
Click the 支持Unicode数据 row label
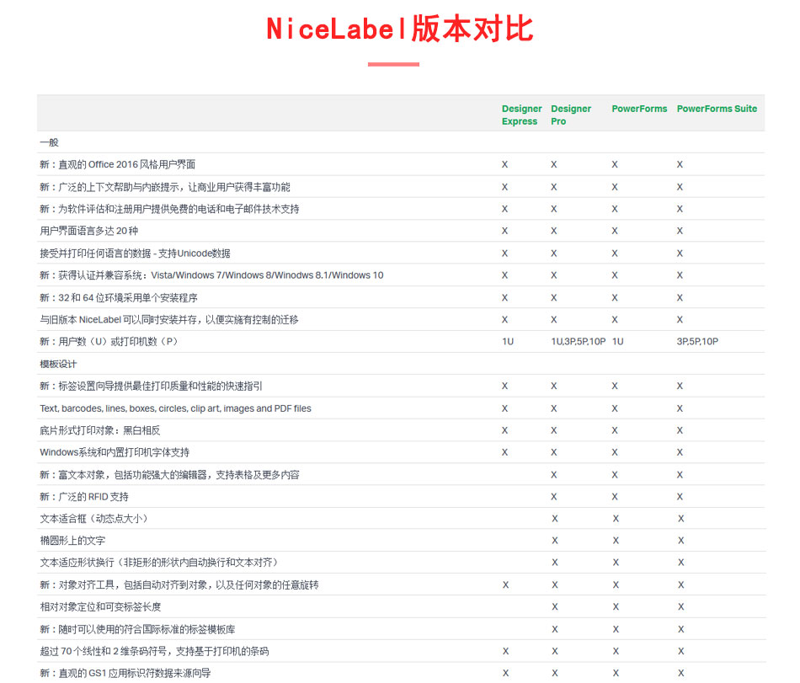[135, 253]
